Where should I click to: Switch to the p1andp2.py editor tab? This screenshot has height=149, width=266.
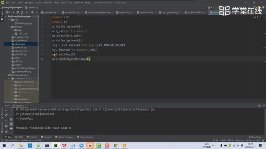pyautogui.click(x=49, y=12)
